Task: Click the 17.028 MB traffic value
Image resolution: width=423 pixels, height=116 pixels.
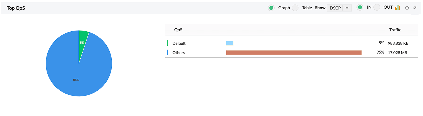Action: click(397, 52)
